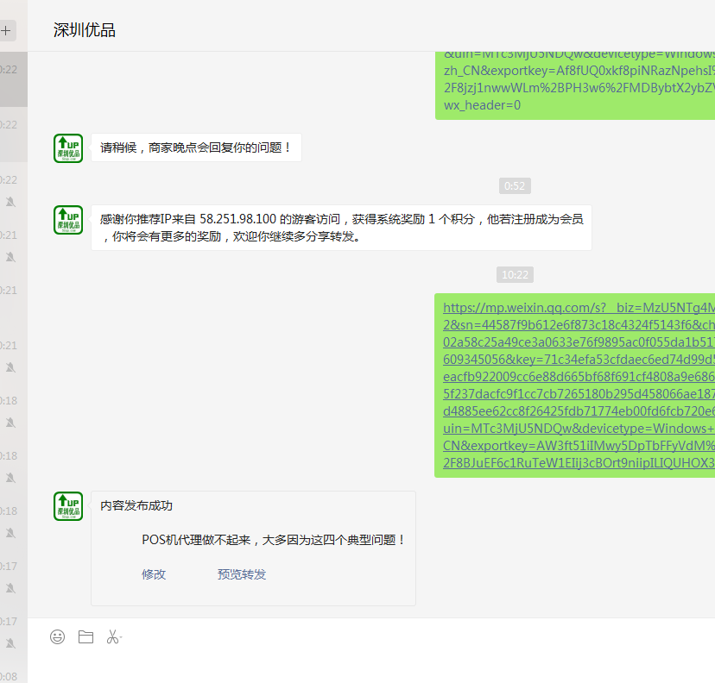Screen dimensions: 715x683
Task: Select the scissors screenshot tool
Action: 113,637
